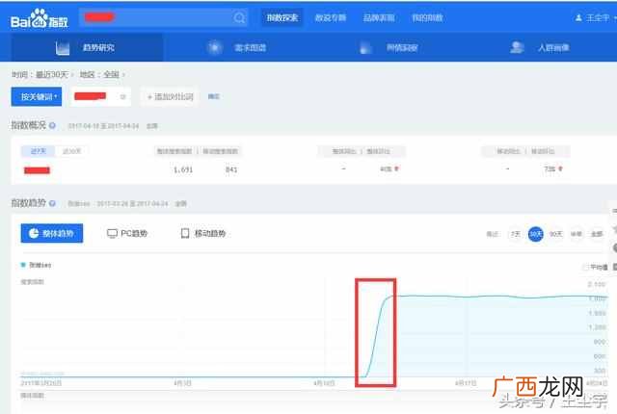Select the 半年 range button
Image resolution: width=617 pixels, height=414 pixels.
point(577,234)
